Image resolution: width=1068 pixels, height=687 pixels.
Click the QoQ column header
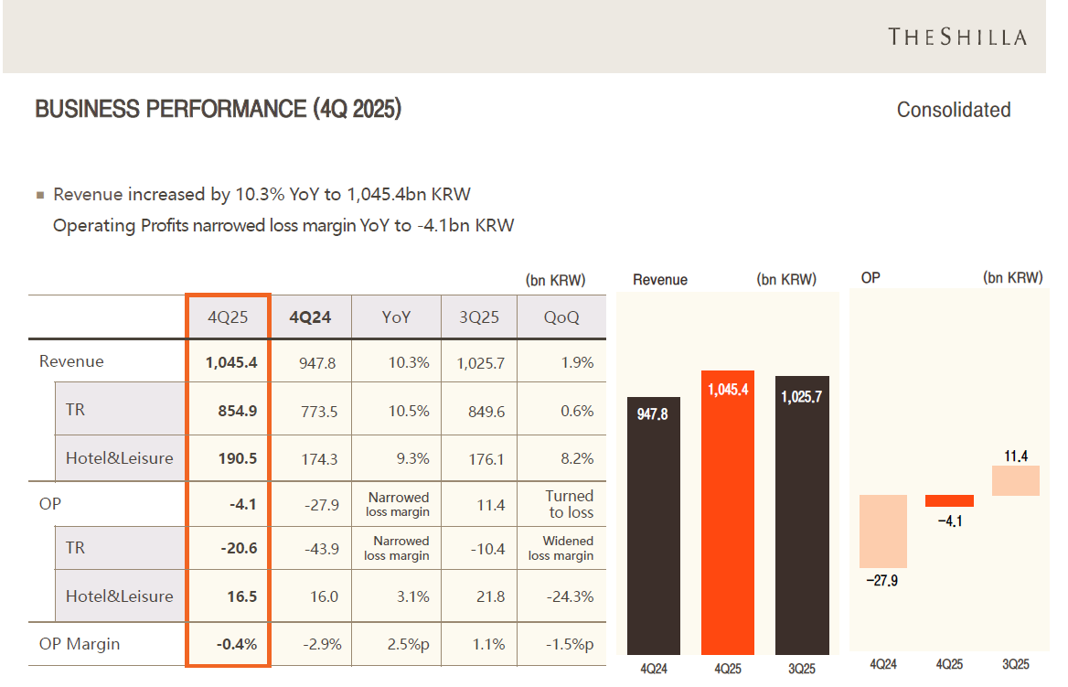click(x=561, y=317)
